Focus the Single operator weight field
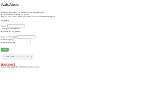Screen dimensions: 141x106 point(26,37)
